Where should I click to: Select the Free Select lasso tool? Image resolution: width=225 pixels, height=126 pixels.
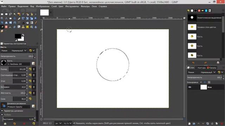11,14
